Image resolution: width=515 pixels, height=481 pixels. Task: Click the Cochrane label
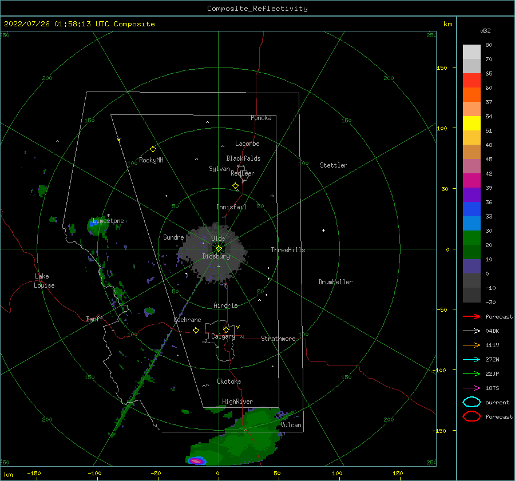click(x=187, y=320)
